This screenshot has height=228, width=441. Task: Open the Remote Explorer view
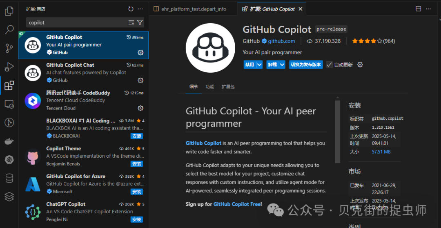tap(9, 104)
